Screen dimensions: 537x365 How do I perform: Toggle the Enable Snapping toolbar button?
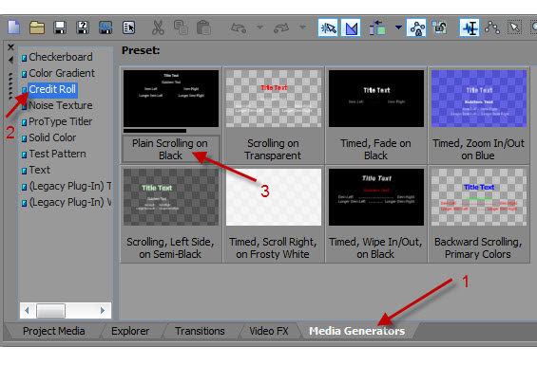click(x=328, y=27)
